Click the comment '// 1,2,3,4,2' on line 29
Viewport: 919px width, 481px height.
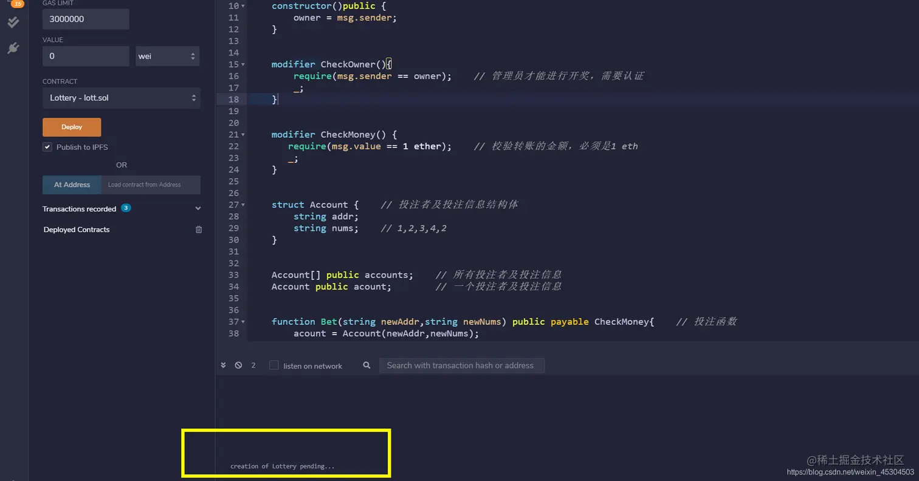click(x=413, y=228)
